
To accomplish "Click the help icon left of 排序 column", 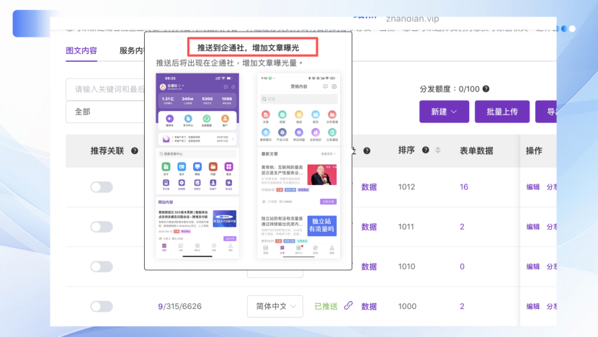I will [367, 150].
